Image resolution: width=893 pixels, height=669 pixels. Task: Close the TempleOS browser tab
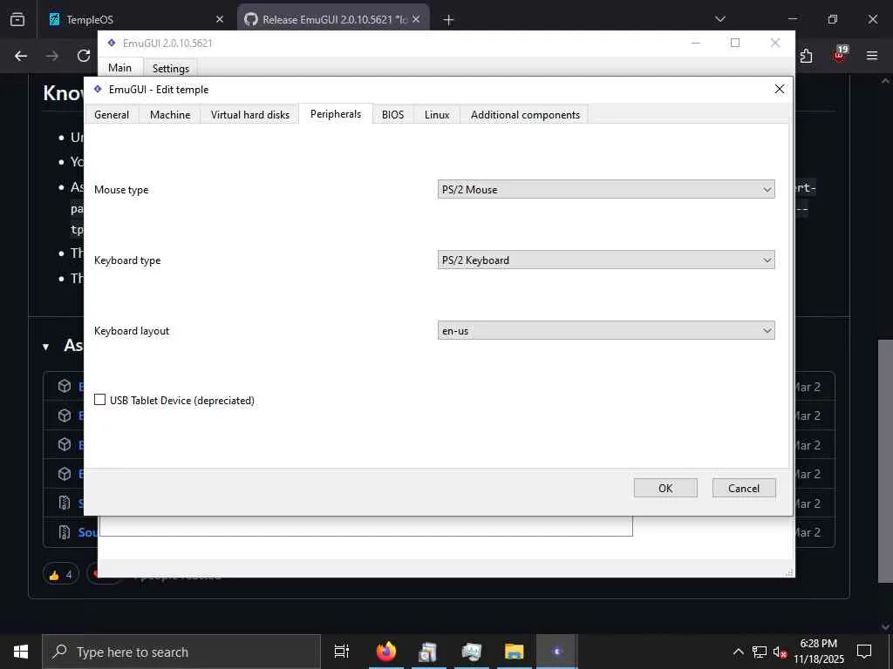click(220, 19)
